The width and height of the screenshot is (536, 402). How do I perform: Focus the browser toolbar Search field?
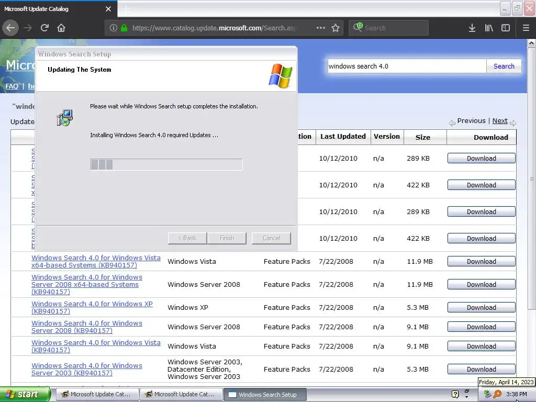tap(388, 28)
